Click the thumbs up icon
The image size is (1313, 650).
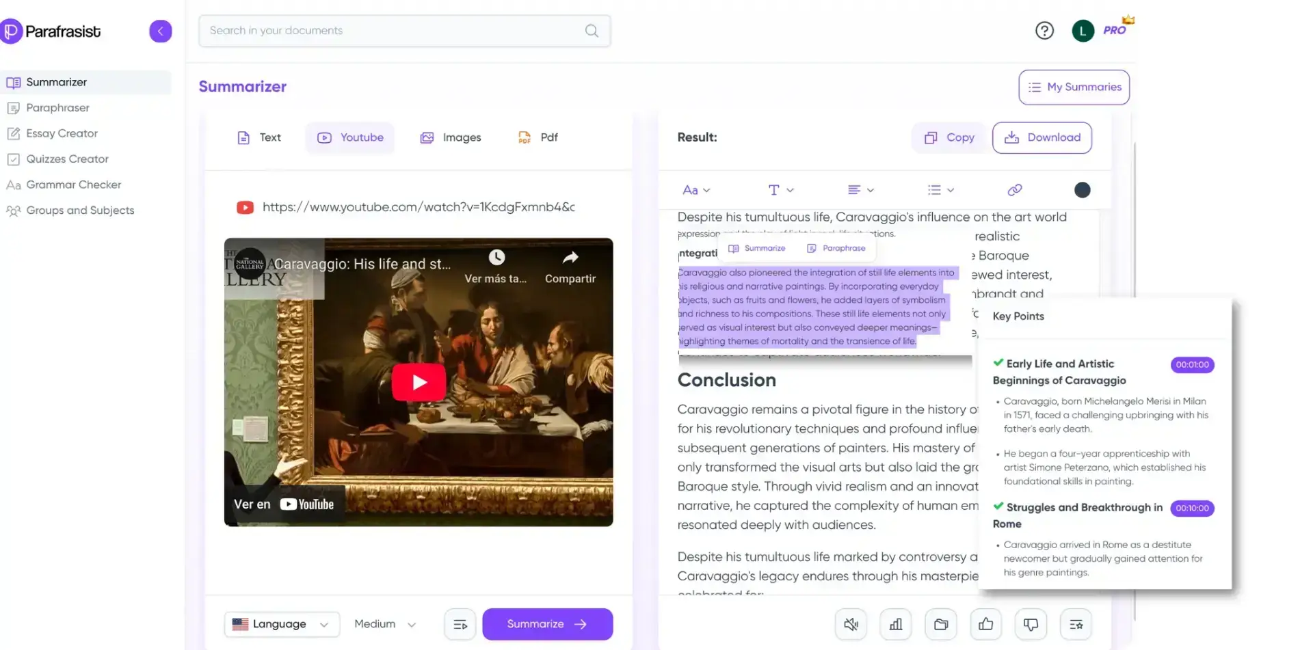985,624
